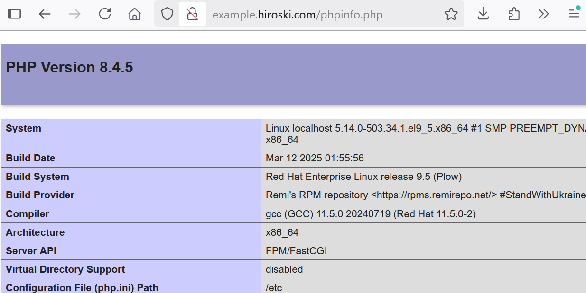Select the Compiler label
Viewport: 586px width, 293px height.
[28, 214]
